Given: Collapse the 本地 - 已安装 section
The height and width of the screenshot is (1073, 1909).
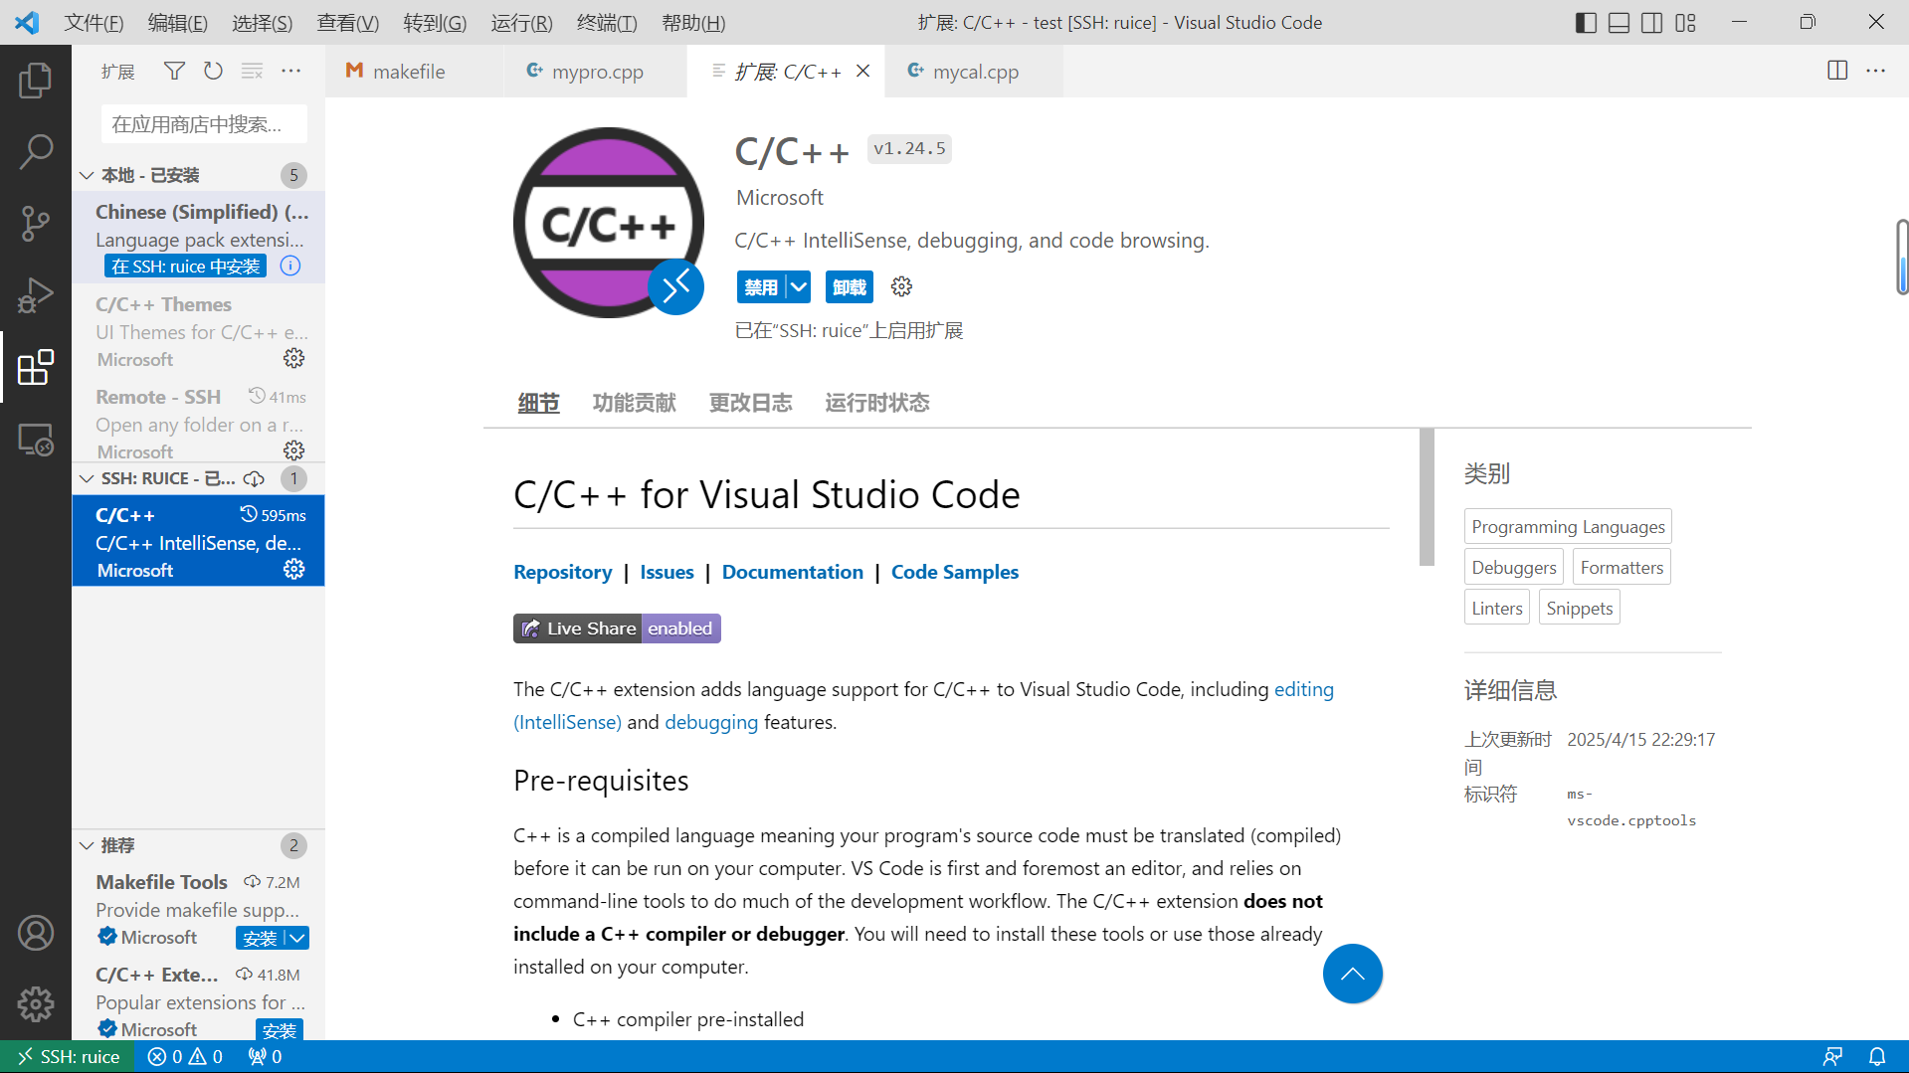Looking at the screenshot, I should [x=88, y=175].
